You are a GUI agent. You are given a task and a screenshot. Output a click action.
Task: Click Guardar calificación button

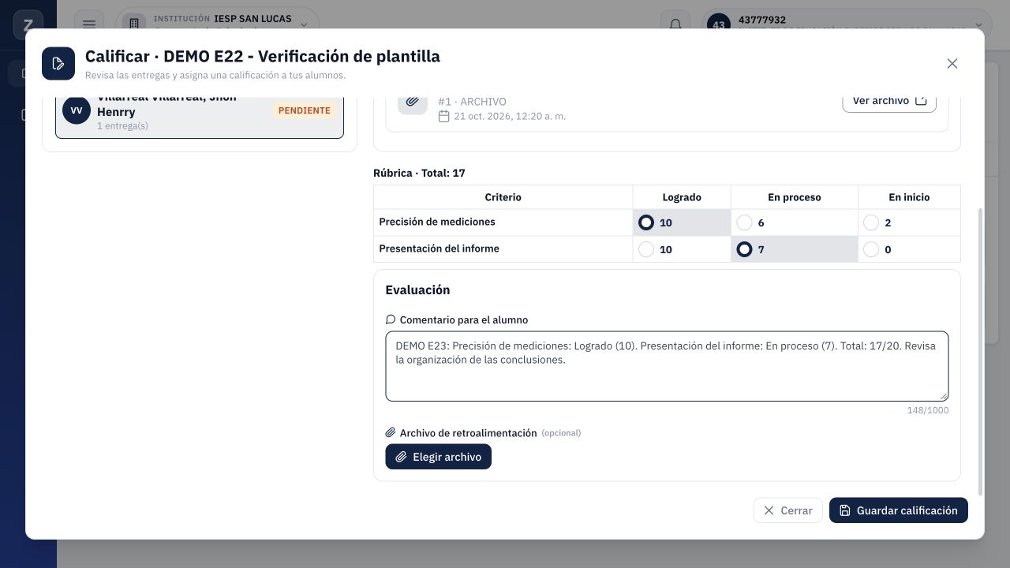pos(898,510)
